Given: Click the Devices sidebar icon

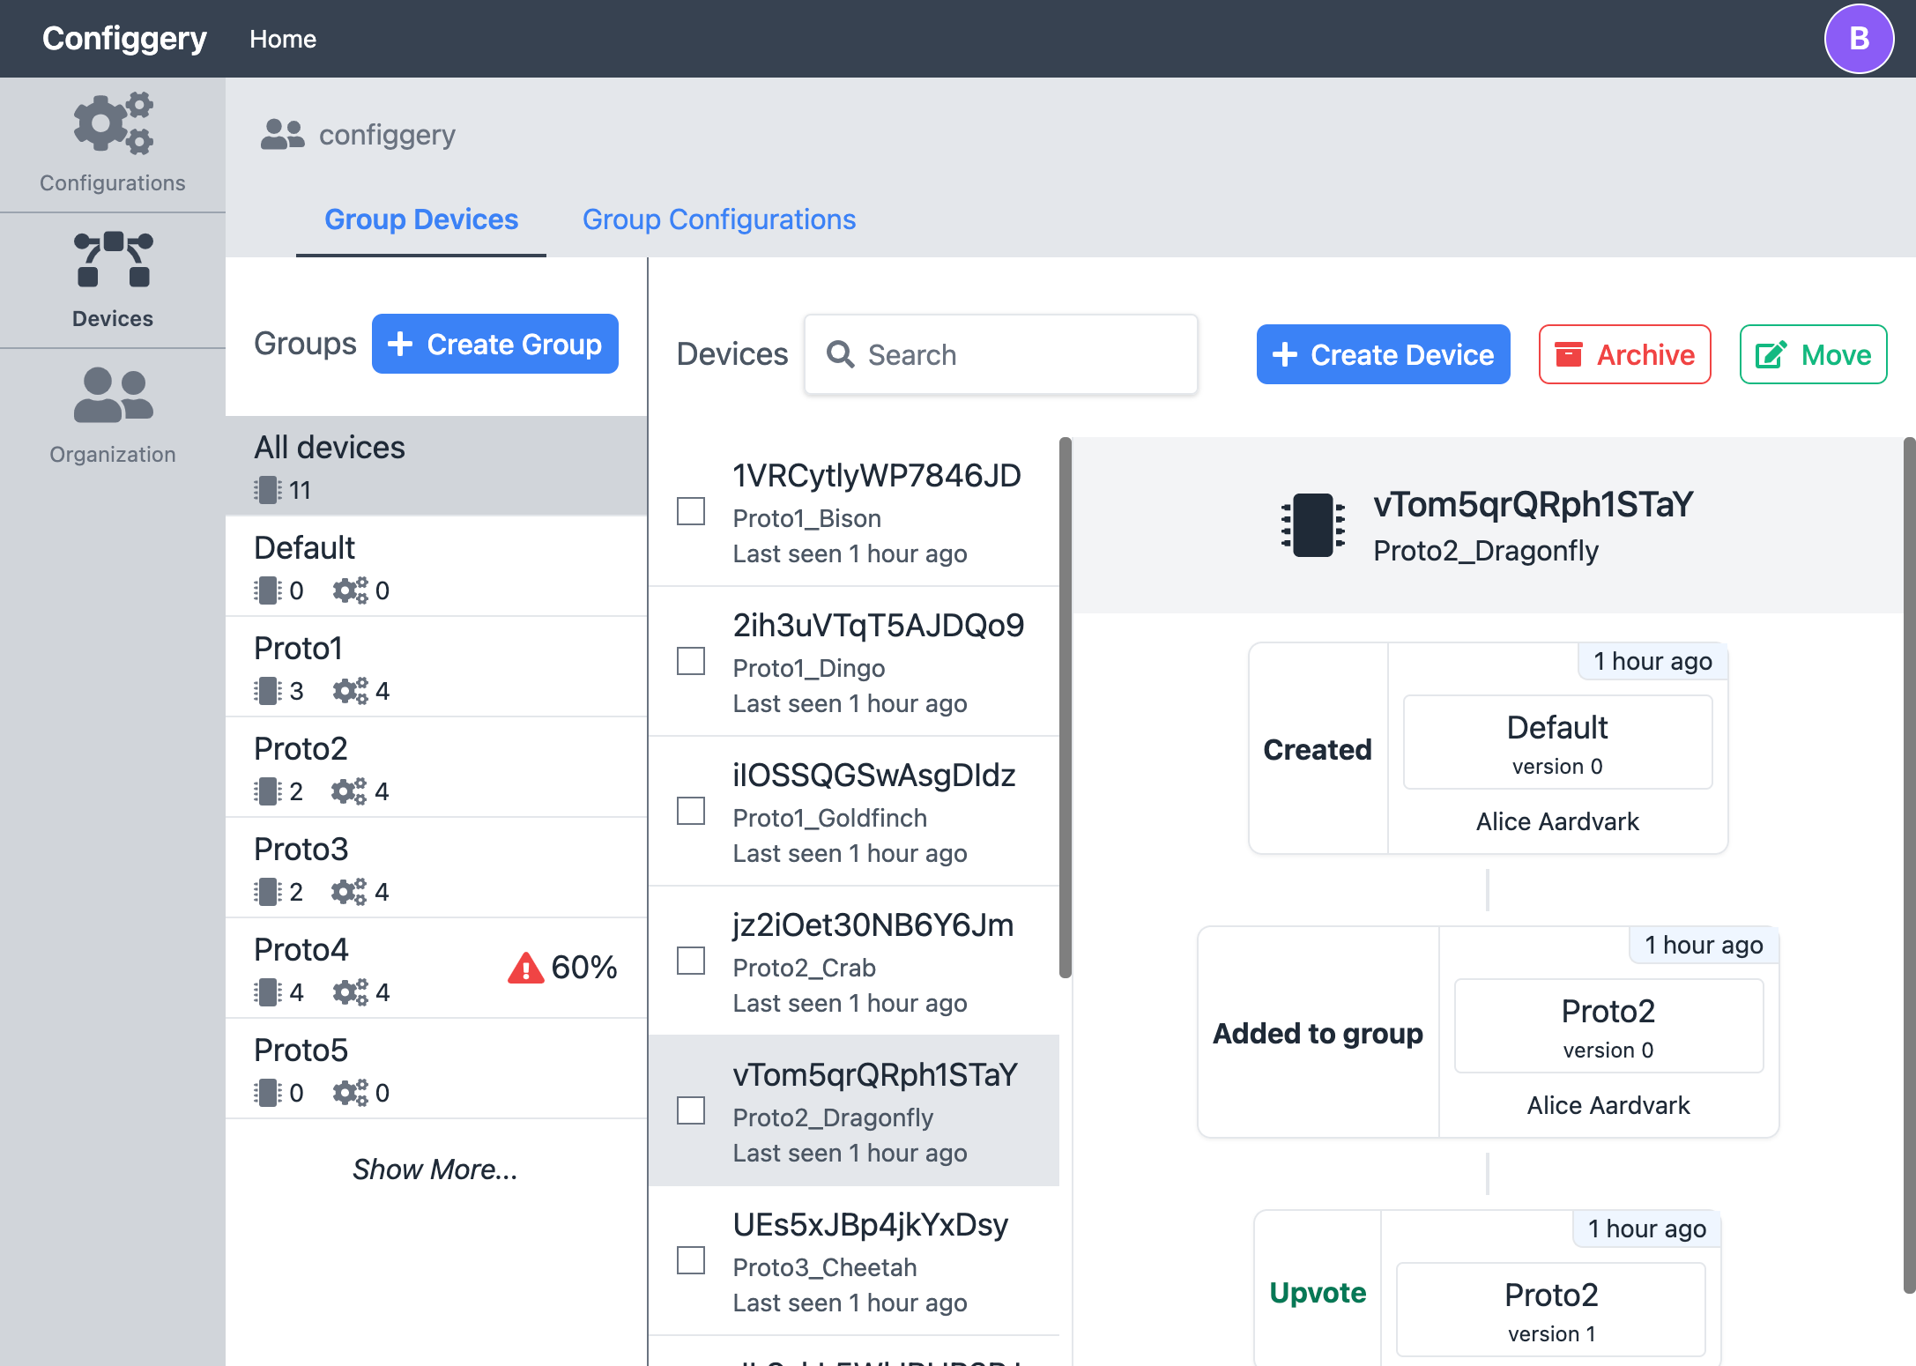Looking at the screenshot, I should (113, 261).
